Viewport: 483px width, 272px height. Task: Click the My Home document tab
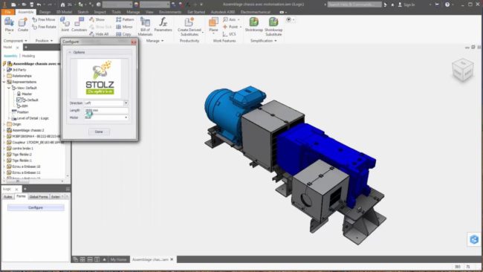tap(119, 259)
